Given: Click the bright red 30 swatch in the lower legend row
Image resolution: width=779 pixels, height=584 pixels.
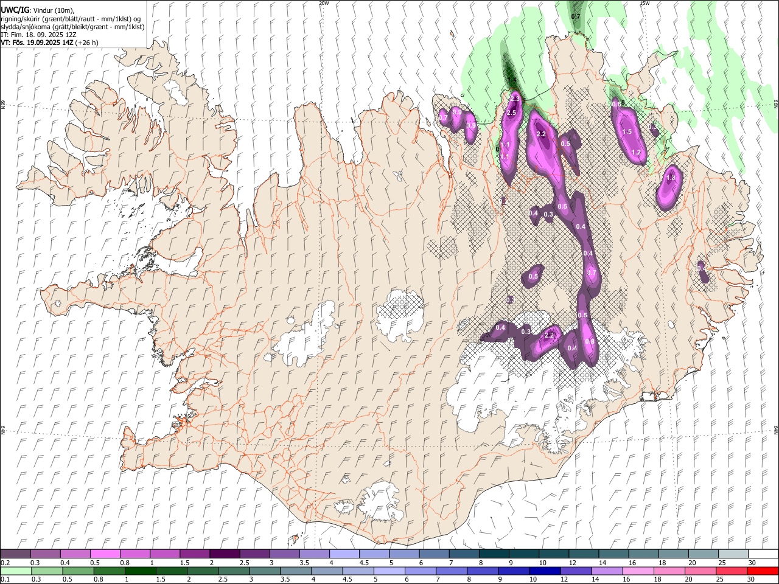Looking at the screenshot, I should 762,571.
